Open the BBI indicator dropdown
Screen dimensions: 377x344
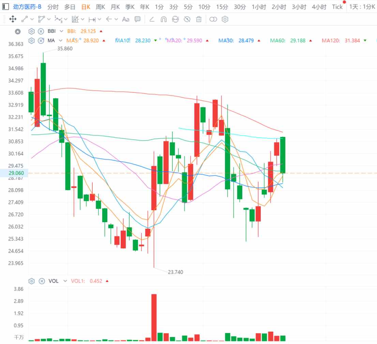click(x=62, y=31)
